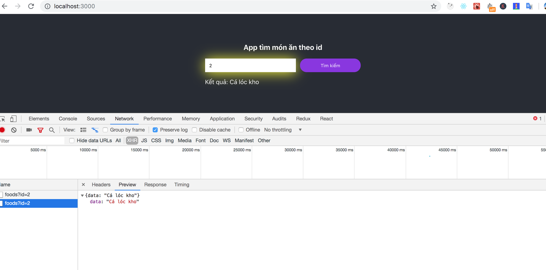Click the food id input field

250,65
